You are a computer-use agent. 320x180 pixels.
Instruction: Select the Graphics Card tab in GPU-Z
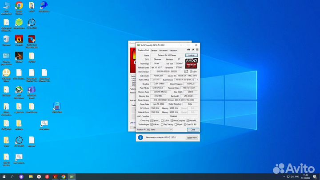pos(143,50)
